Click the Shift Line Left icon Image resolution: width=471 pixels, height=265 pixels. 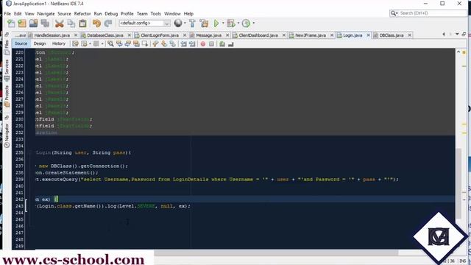click(183, 44)
